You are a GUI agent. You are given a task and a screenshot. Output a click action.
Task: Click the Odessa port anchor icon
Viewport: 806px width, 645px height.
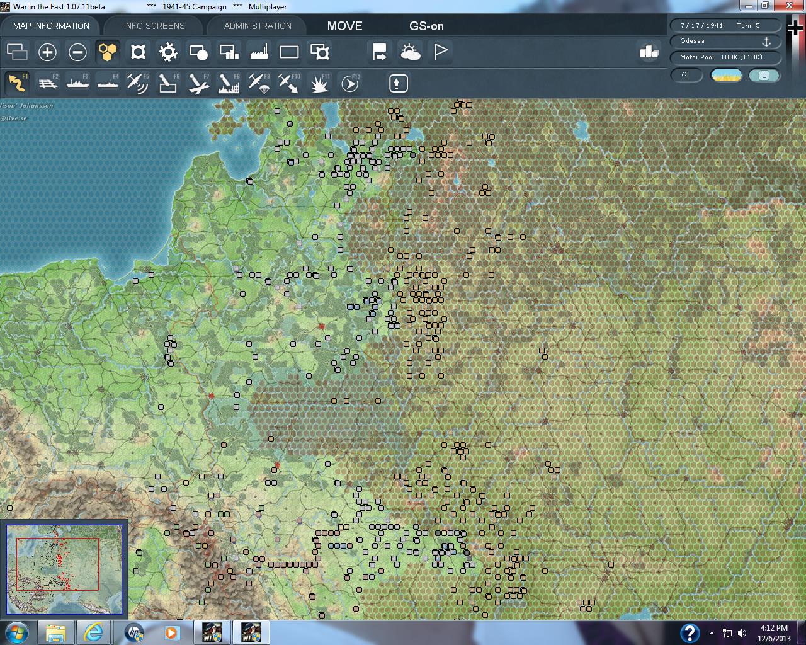click(766, 42)
